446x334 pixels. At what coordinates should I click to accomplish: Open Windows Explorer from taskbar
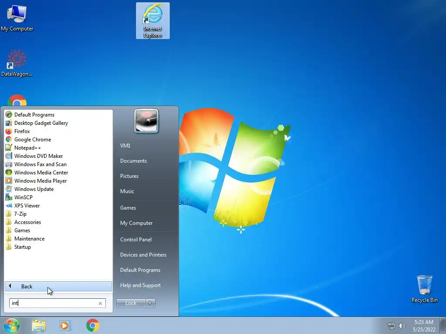click(x=39, y=325)
